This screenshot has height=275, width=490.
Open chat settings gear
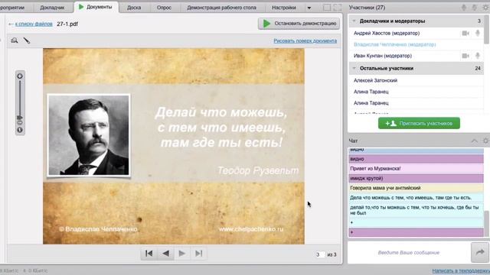[x=485, y=141]
